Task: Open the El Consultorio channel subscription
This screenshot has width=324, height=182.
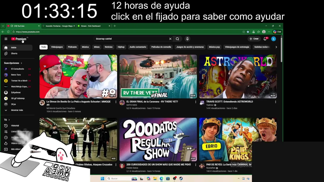Action: tap(17, 69)
